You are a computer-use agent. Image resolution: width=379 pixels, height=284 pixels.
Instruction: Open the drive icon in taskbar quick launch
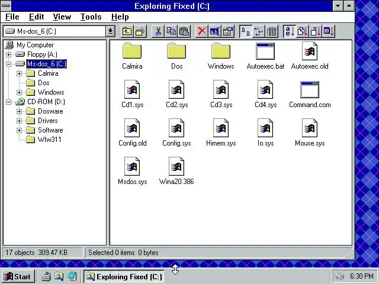click(46, 276)
